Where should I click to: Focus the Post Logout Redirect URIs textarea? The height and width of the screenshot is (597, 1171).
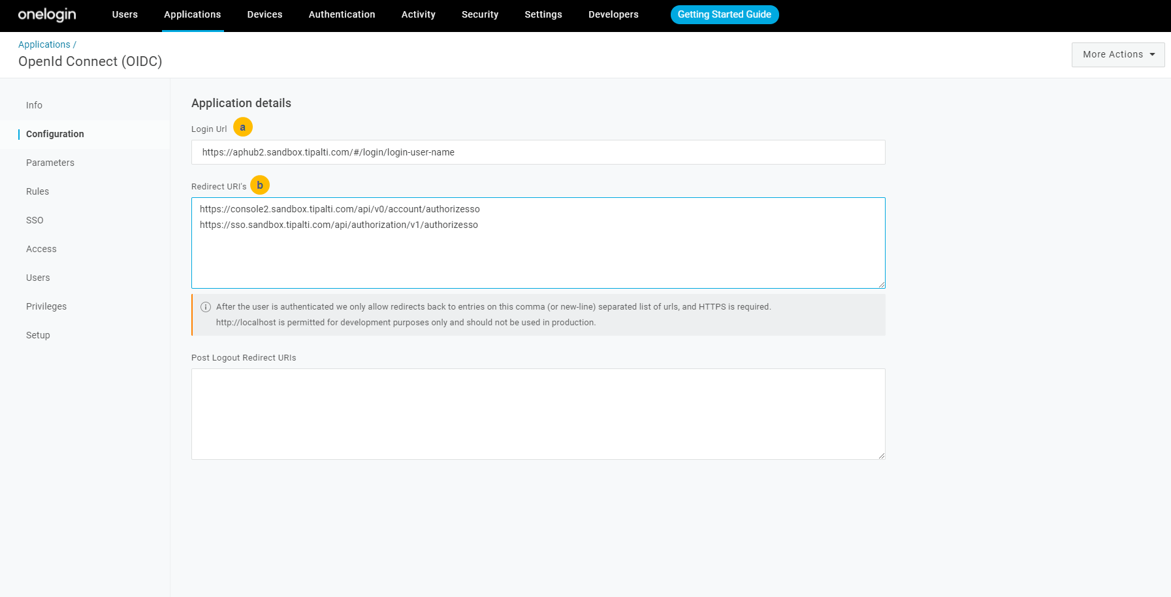tap(538, 414)
